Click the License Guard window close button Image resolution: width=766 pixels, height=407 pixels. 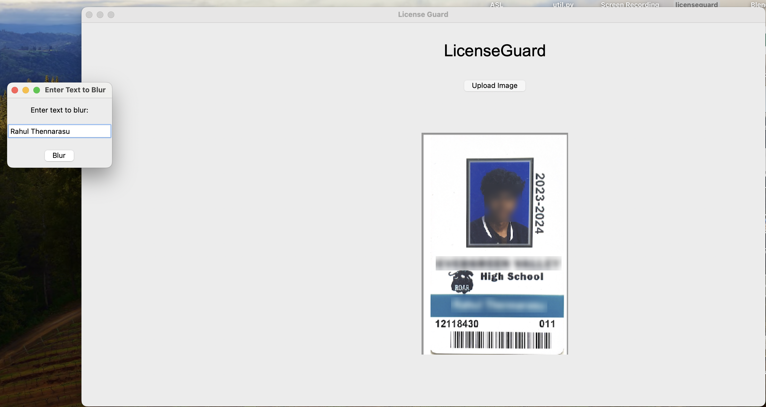pyautogui.click(x=89, y=15)
